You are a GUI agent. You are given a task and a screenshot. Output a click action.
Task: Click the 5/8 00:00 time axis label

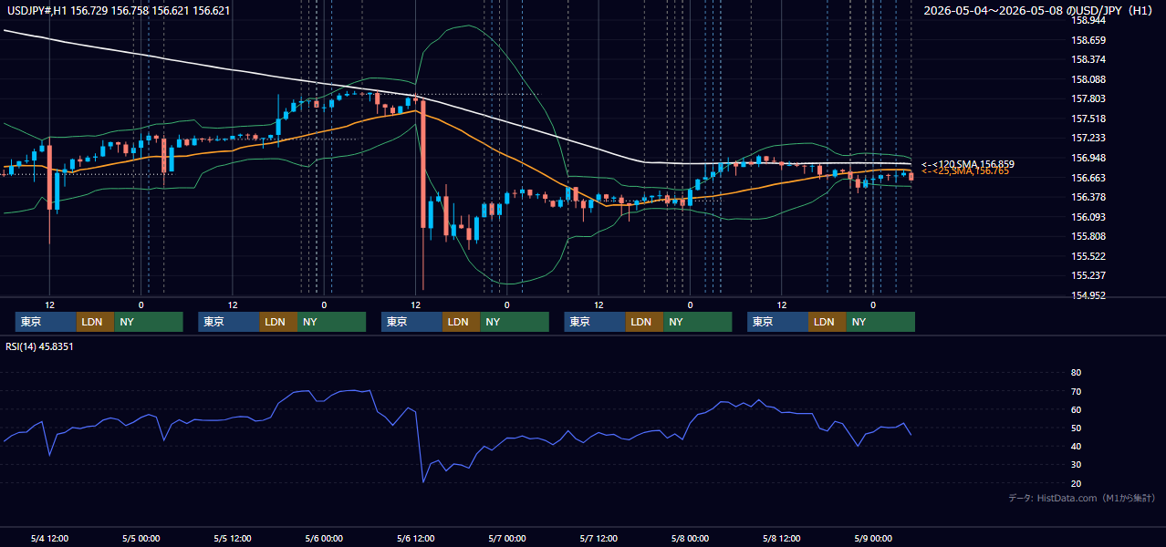[690, 538]
